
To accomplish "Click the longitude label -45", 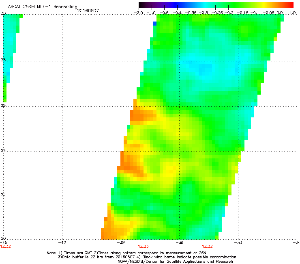I will 4,242.
